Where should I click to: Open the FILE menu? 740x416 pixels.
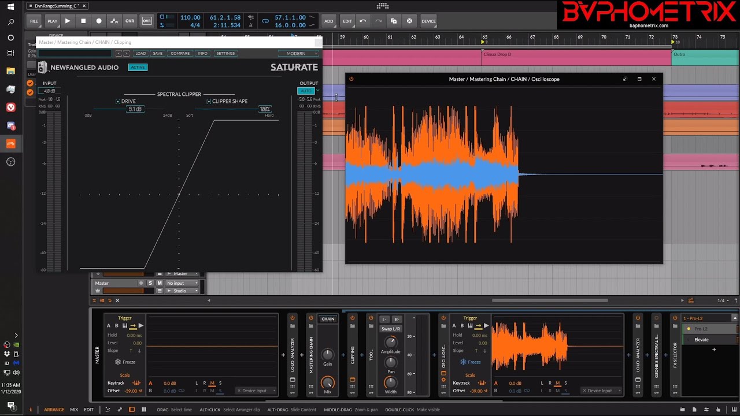point(34,21)
